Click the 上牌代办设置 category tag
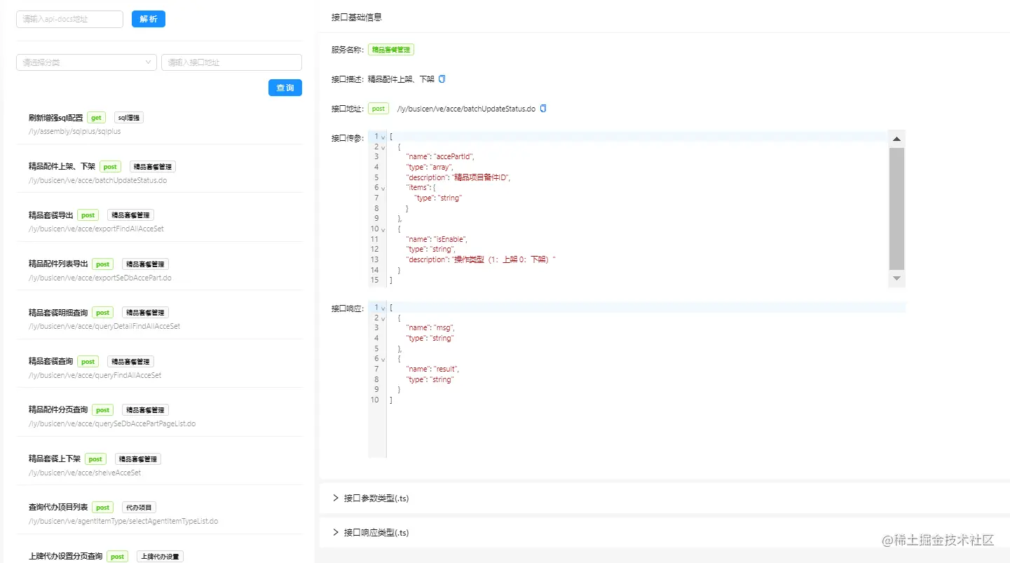Image resolution: width=1010 pixels, height=563 pixels. tap(160, 557)
